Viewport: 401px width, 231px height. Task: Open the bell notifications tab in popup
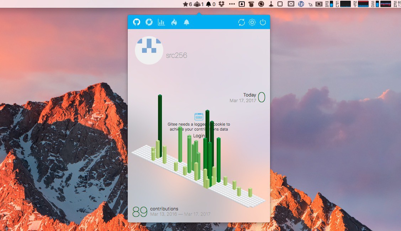[186, 22]
